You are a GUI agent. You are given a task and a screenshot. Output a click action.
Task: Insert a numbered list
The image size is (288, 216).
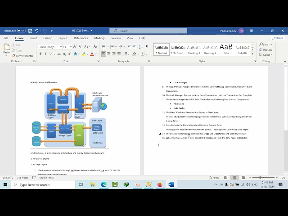112,47
